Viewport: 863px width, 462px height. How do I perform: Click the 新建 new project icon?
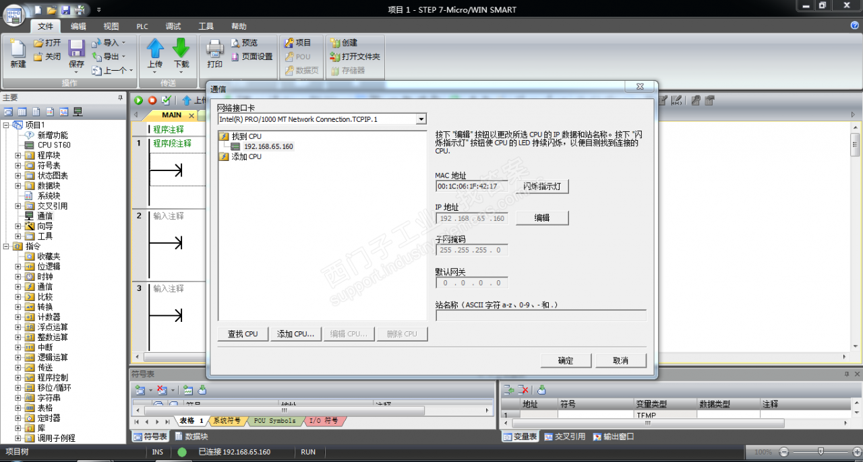(18, 49)
